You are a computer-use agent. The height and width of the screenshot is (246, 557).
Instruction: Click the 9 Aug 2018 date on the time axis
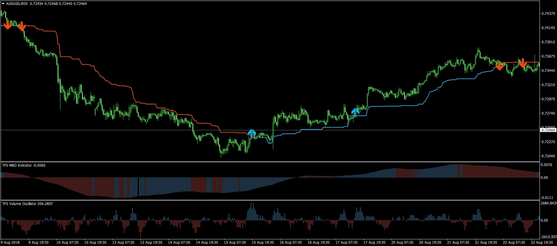tap(10, 243)
